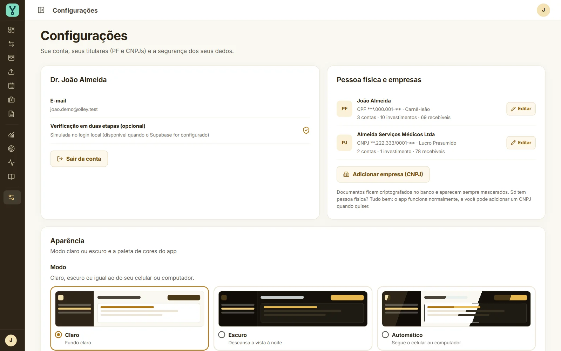
Task: Click Adicionar empresa (CNPJ) button
Action: pyautogui.click(x=383, y=174)
